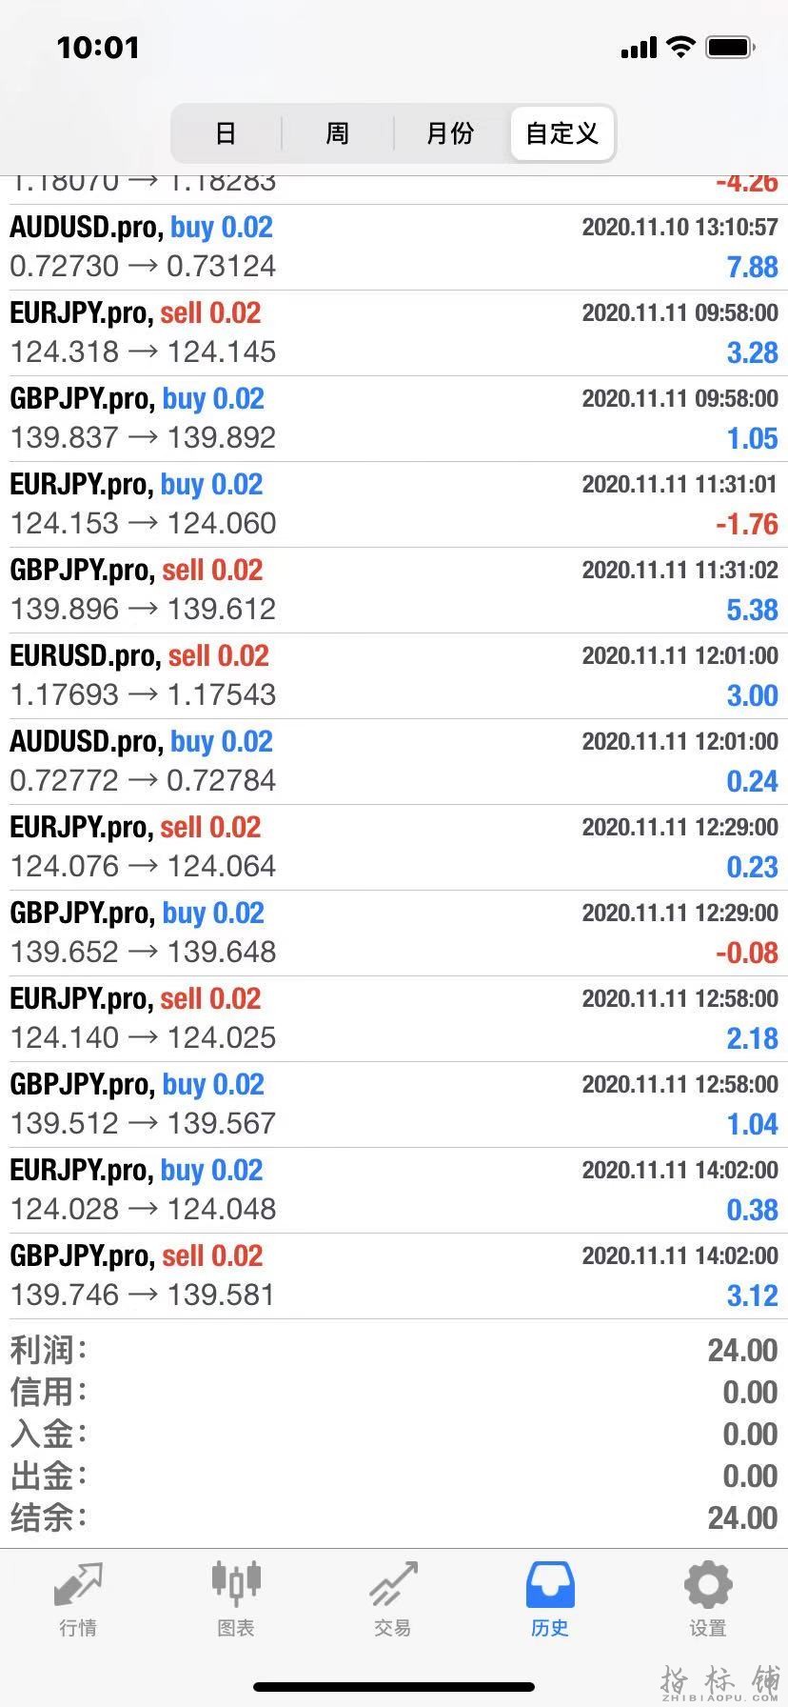Screen dimensions: 788x1707
Task: Choose the 自定义 custom period
Action: [562, 133]
